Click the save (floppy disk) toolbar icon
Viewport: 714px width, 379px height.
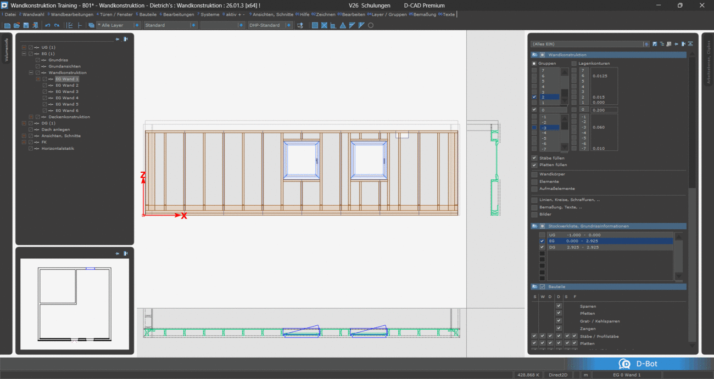(26, 25)
